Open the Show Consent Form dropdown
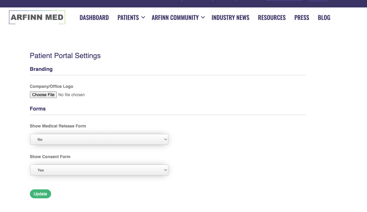 (x=99, y=170)
